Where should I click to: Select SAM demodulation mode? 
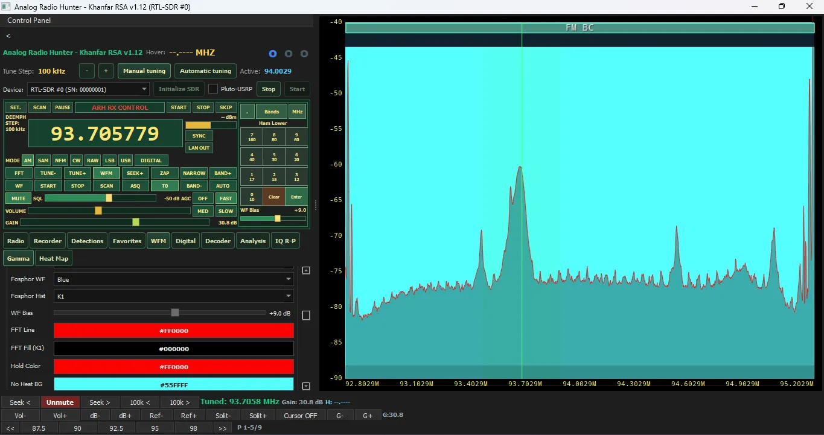click(43, 160)
